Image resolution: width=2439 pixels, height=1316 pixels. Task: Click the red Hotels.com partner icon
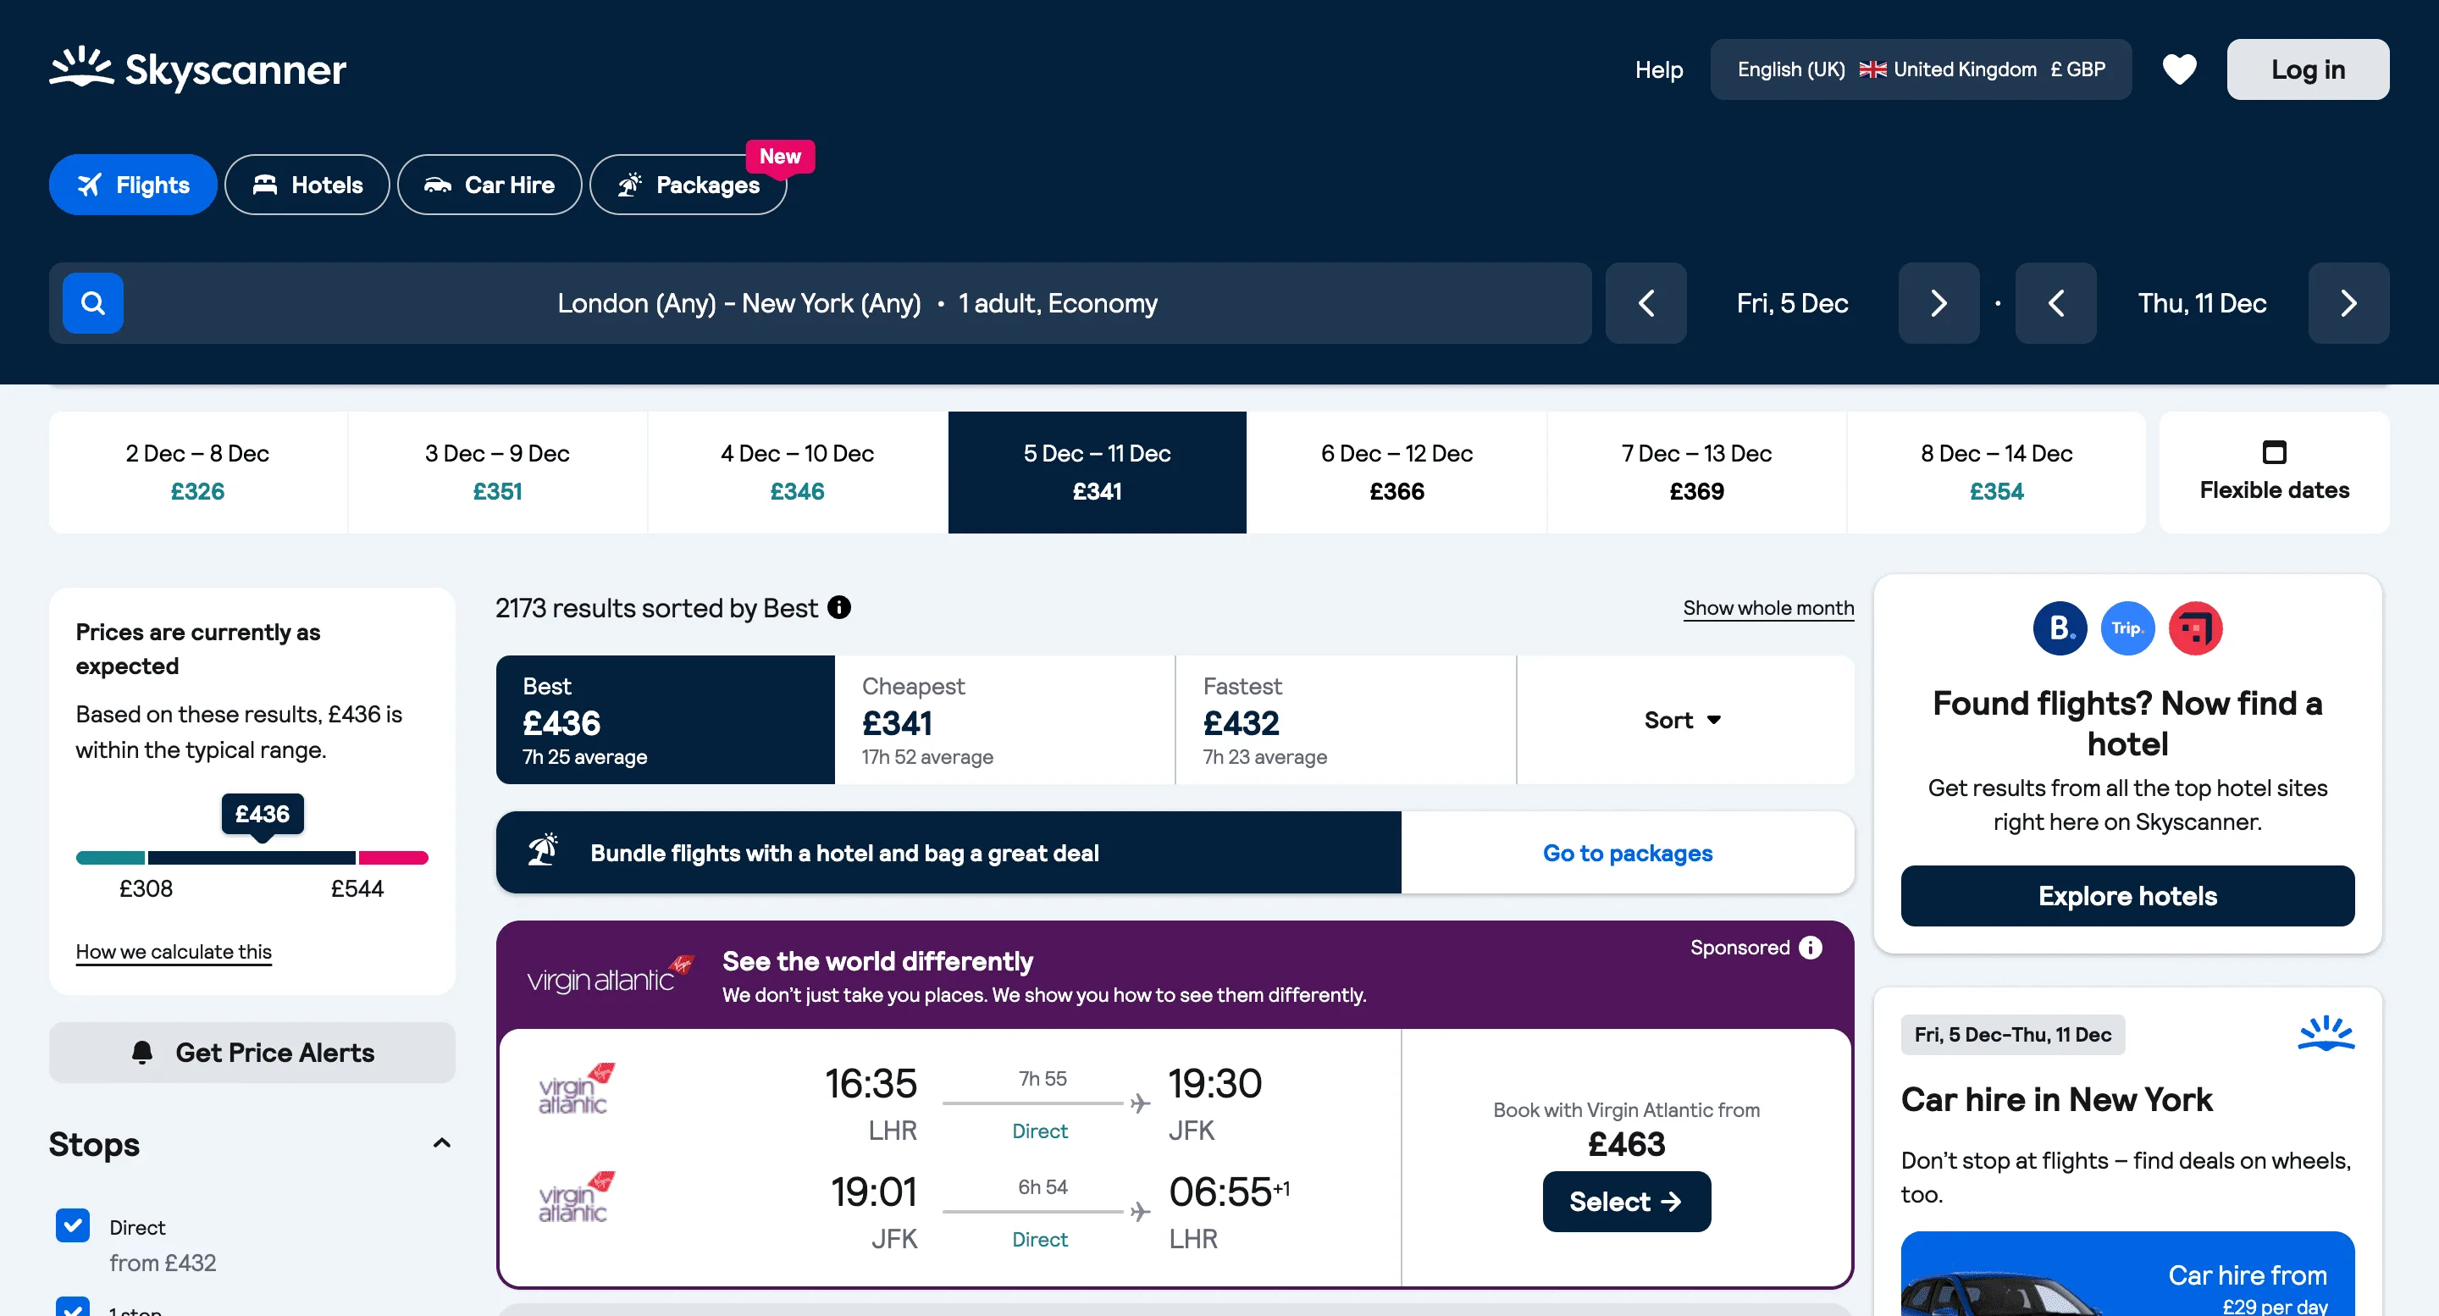[2196, 628]
